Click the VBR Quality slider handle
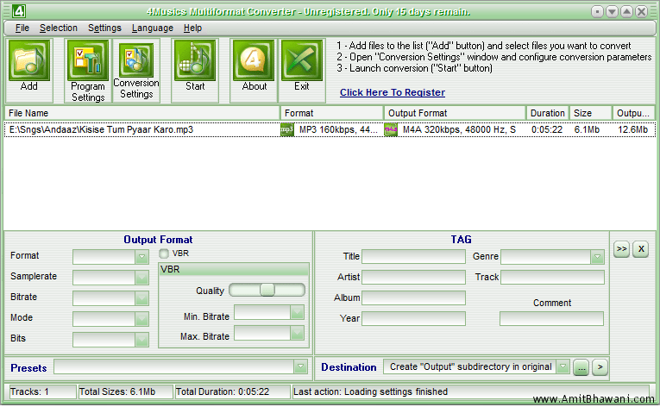 [267, 290]
